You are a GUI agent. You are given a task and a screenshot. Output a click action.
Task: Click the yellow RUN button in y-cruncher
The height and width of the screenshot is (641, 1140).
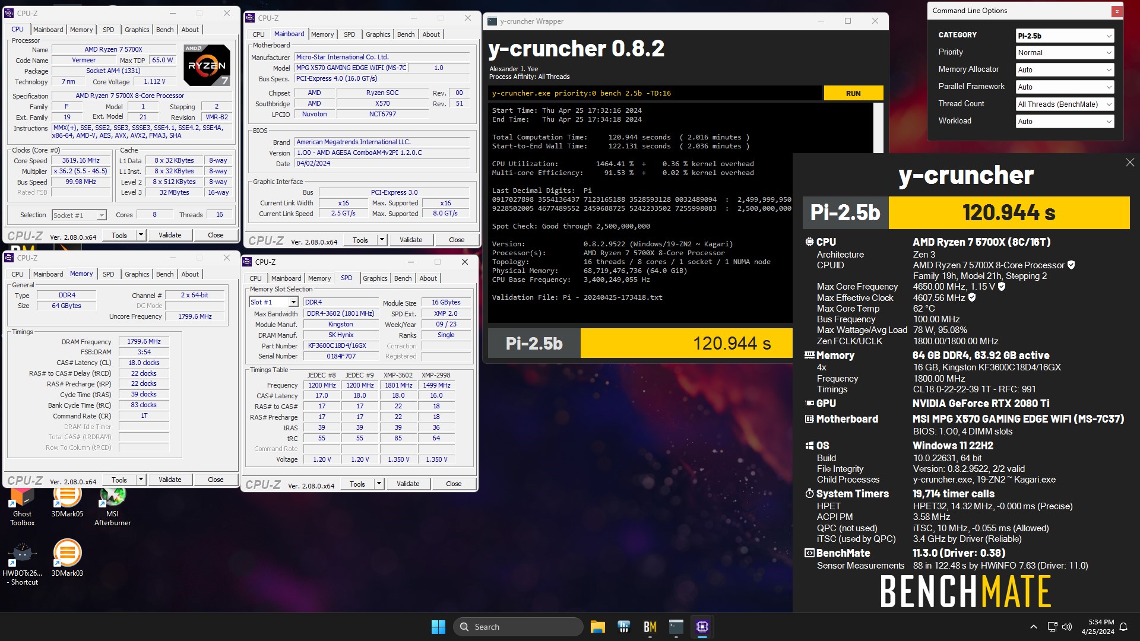click(853, 93)
